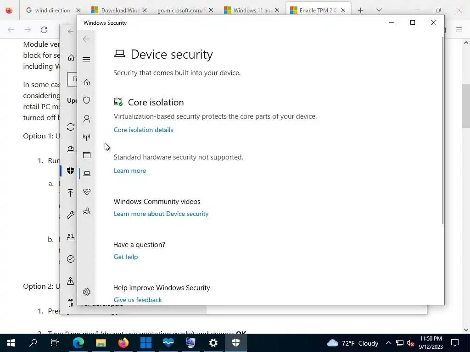Open Family options sidebar icon
This screenshot has width=470, height=352.
click(x=87, y=211)
